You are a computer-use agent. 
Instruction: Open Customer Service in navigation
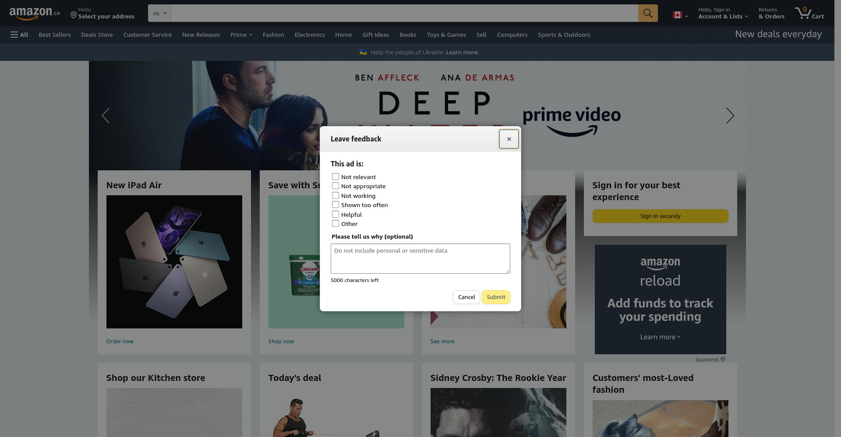(x=147, y=35)
